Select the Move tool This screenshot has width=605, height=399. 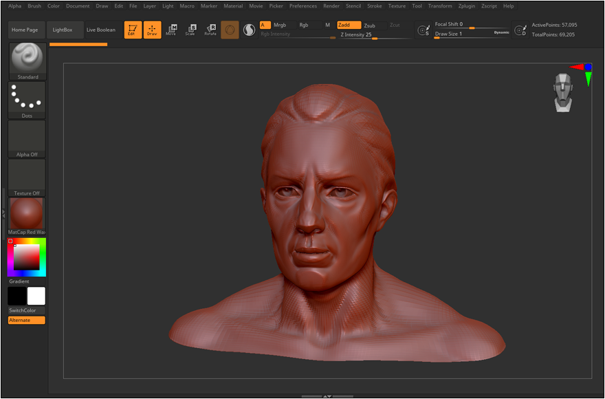click(171, 30)
